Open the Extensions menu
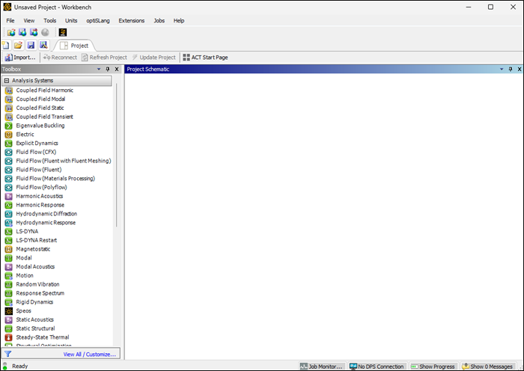The height and width of the screenshot is (371, 524). pyautogui.click(x=132, y=21)
